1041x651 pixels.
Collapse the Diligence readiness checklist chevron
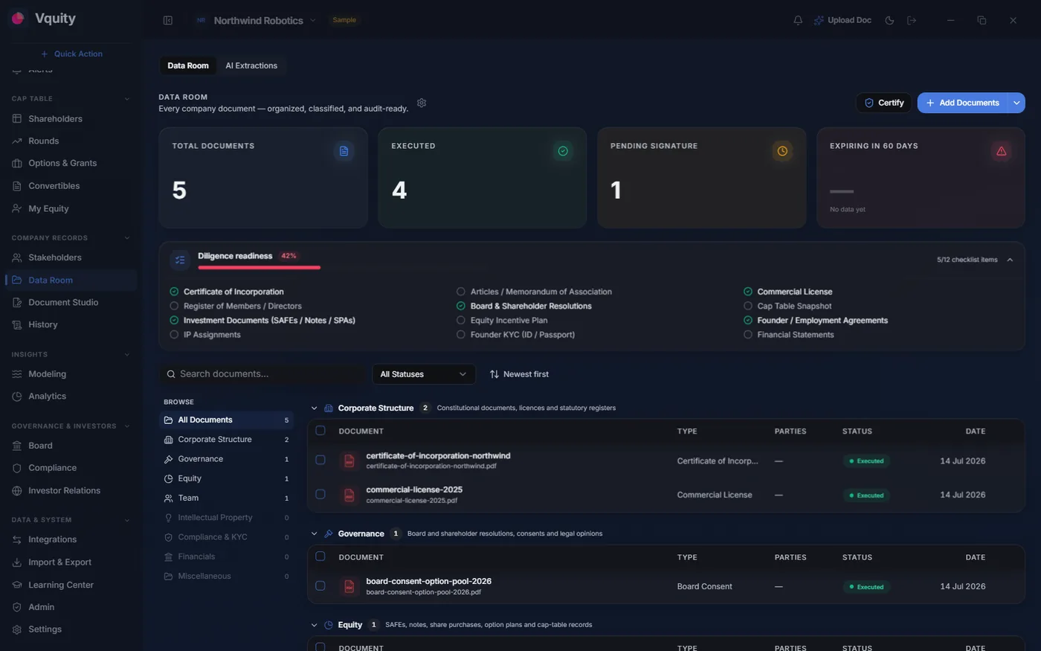pyautogui.click(x=1010, y=260)
